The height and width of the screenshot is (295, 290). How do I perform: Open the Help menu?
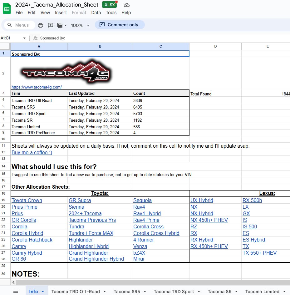click(x=126, y=13)
